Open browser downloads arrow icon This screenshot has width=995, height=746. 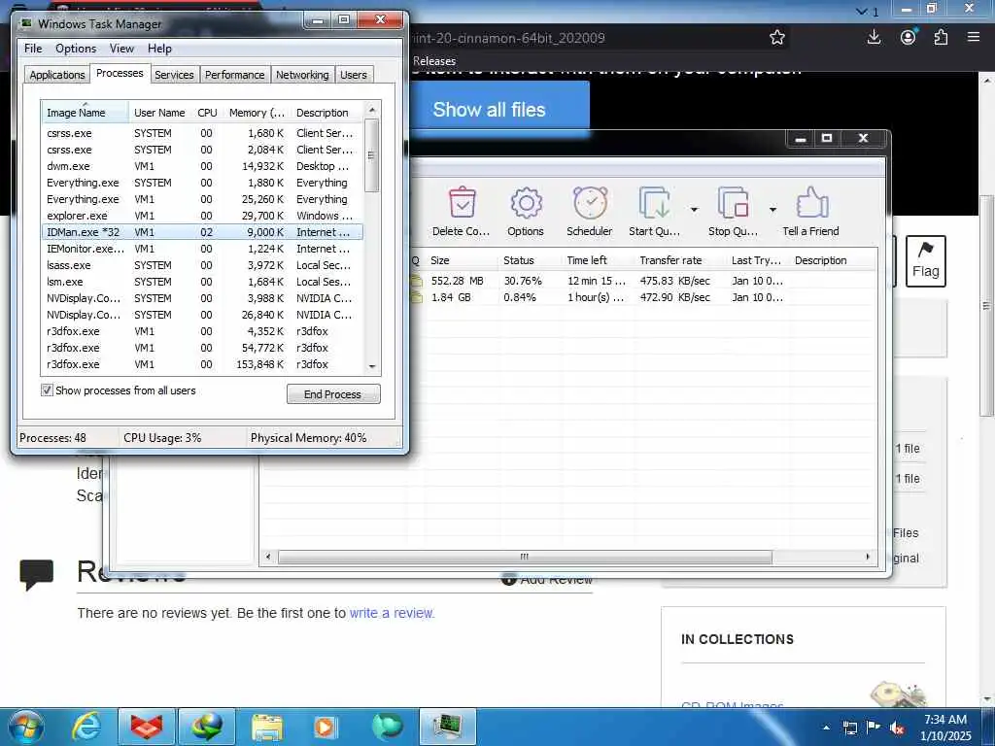point(874,38)
